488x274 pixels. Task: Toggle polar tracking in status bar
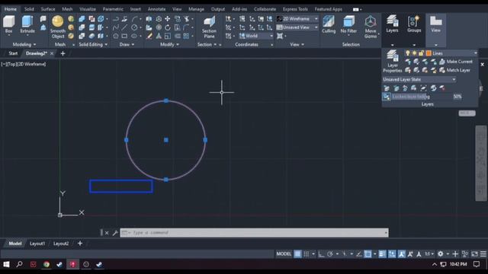click(x=330, y=254)
